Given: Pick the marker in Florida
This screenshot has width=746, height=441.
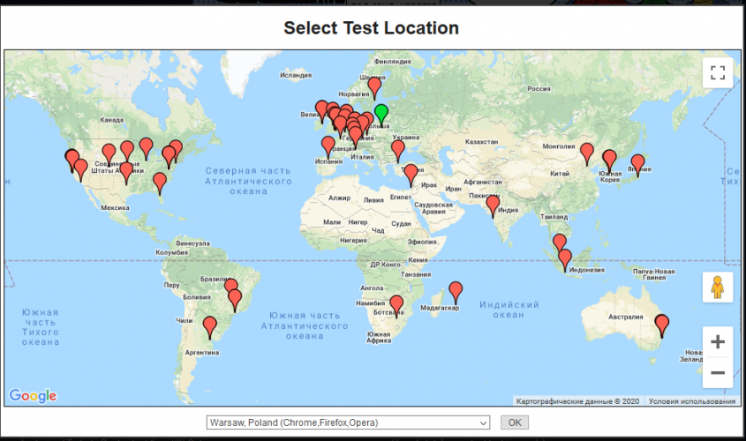Looking at the screenshot, I should (x=160, y=182).
